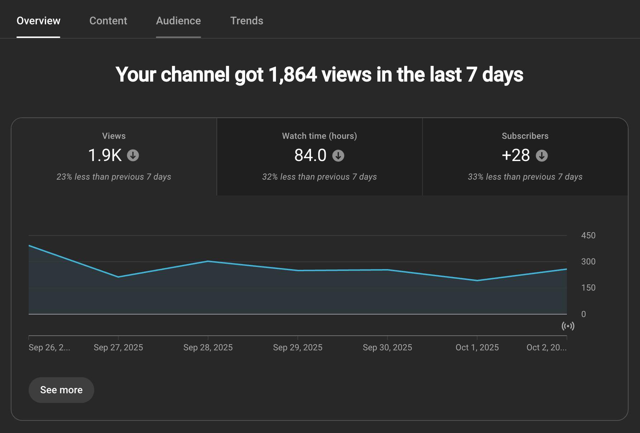Open the Audience tab
640x433 pixels.
click(x=178, y=21)
